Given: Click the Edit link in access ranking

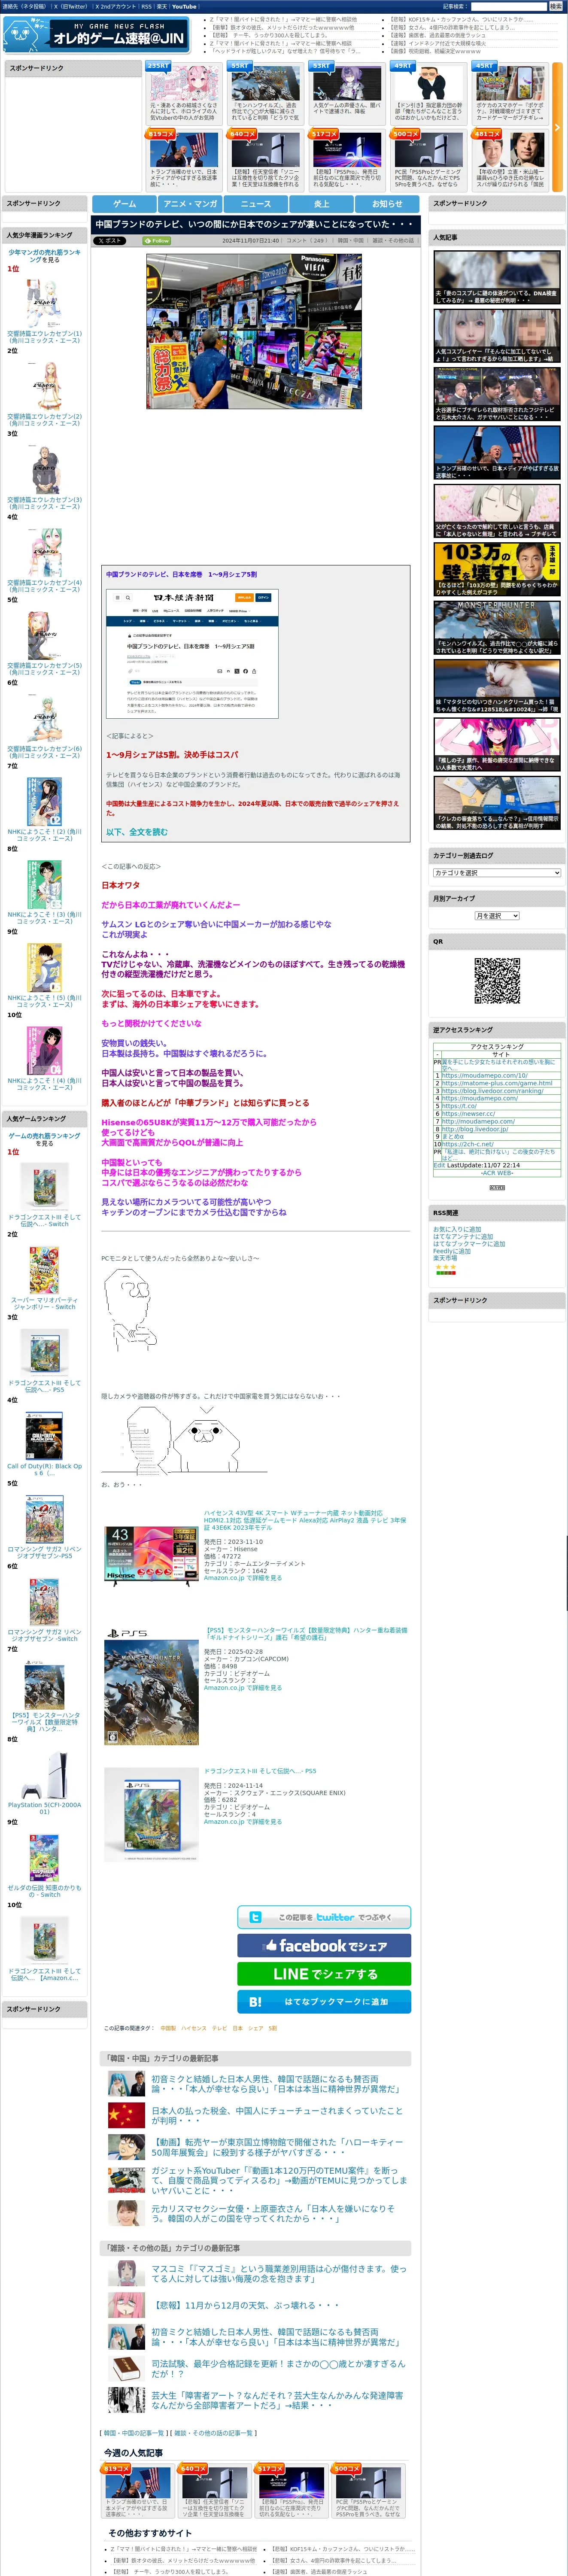Looking at the screenshot, I should pyautogui.click(x=439, y=1165).
